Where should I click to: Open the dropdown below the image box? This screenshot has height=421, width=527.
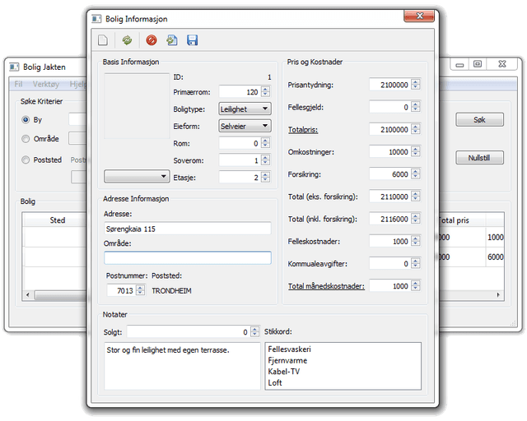pos(137,176)
